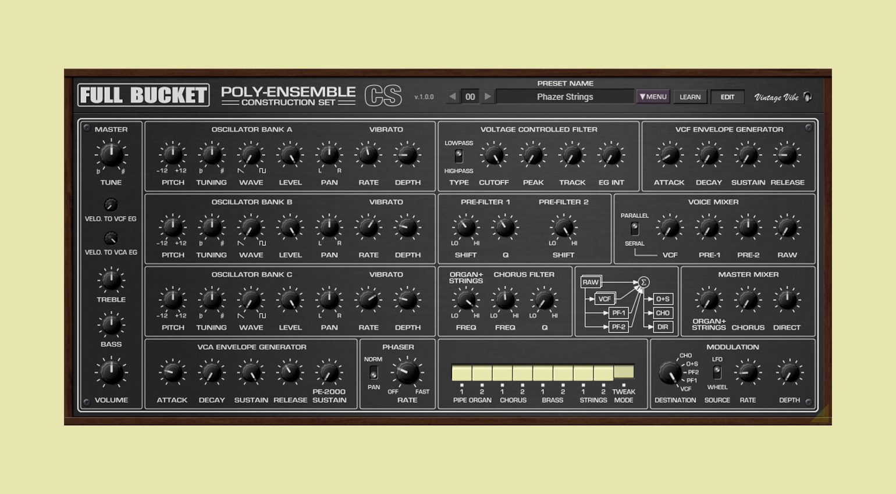Toggle Strings 2 stop button
The image size is (896, 494).
tap(603, 373)
